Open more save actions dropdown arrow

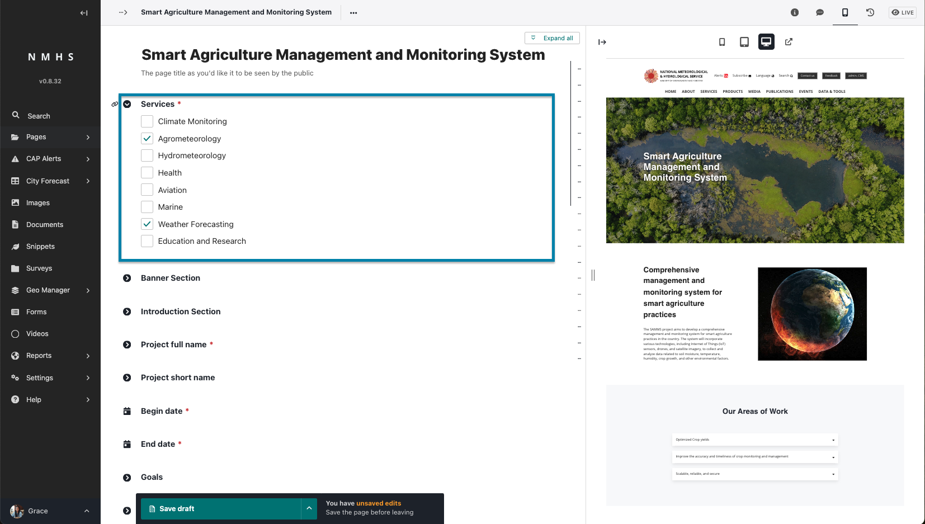(x=309, y=509)
